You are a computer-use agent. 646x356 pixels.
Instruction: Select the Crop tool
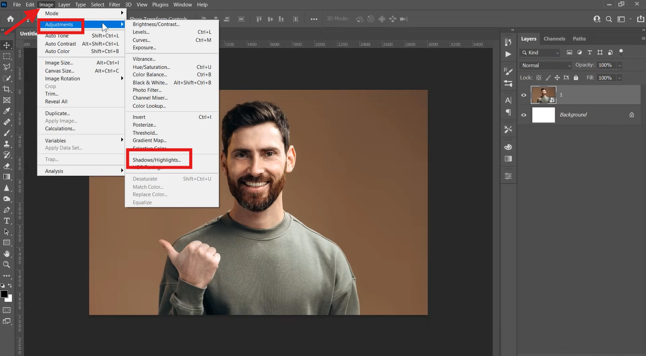point(7,89)
